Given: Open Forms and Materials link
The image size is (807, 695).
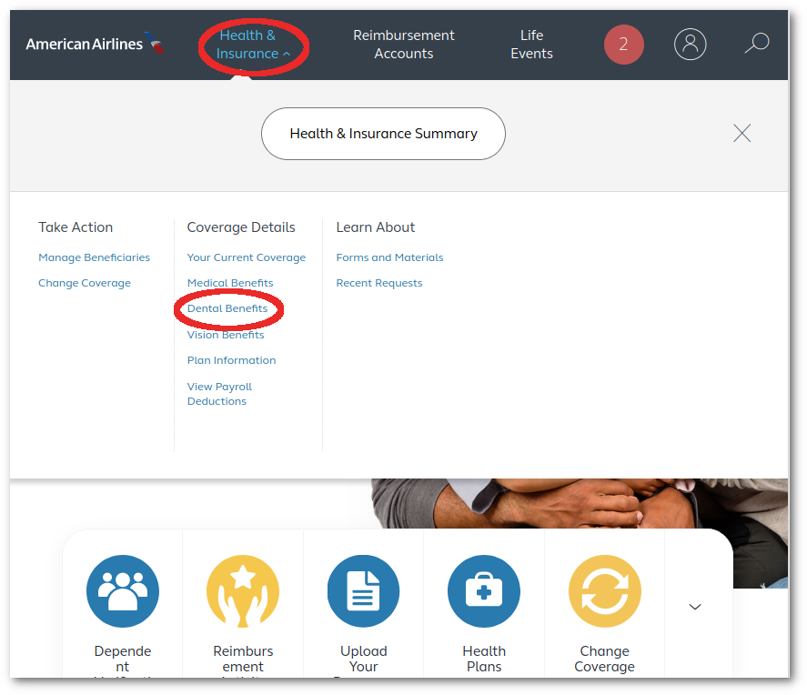Looking at the screenshot, I should (x=389, y=257).
